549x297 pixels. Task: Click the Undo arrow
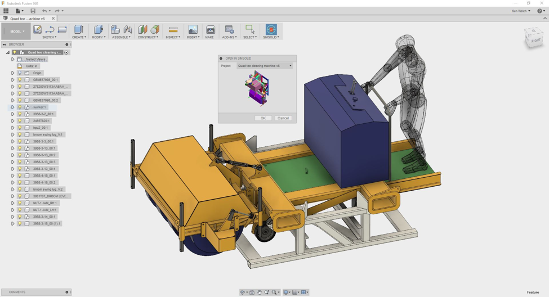click(44, 11)
